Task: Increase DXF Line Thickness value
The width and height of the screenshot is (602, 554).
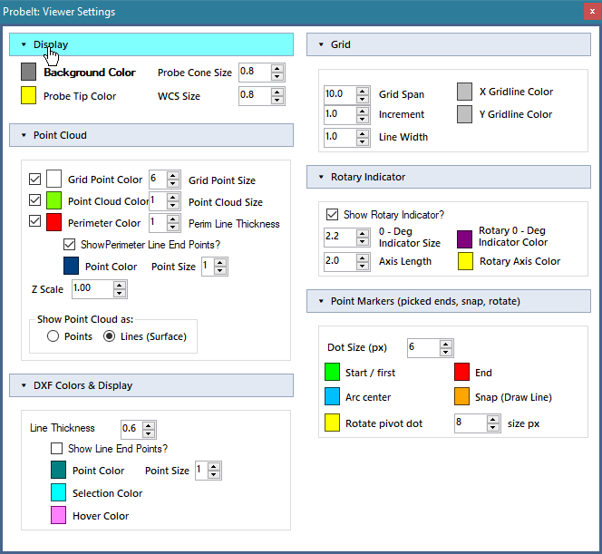Action: pos(149,425)
